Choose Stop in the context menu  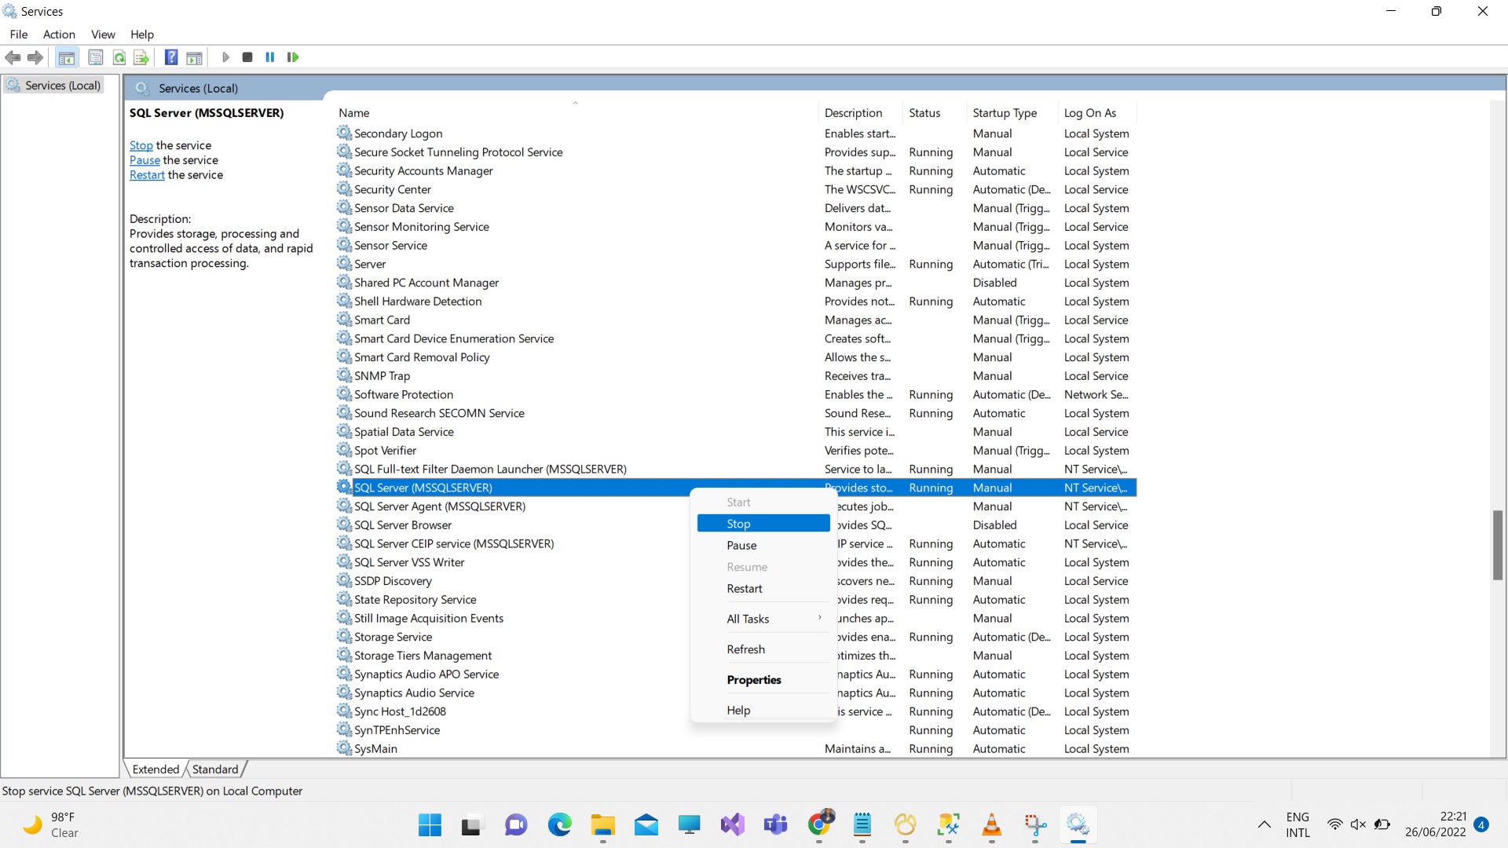(x=738, y=524)
